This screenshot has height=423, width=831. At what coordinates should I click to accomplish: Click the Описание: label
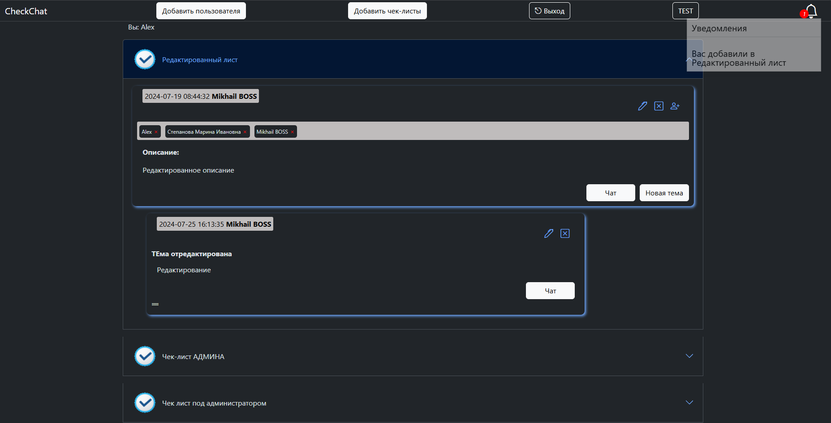(161, 152)
